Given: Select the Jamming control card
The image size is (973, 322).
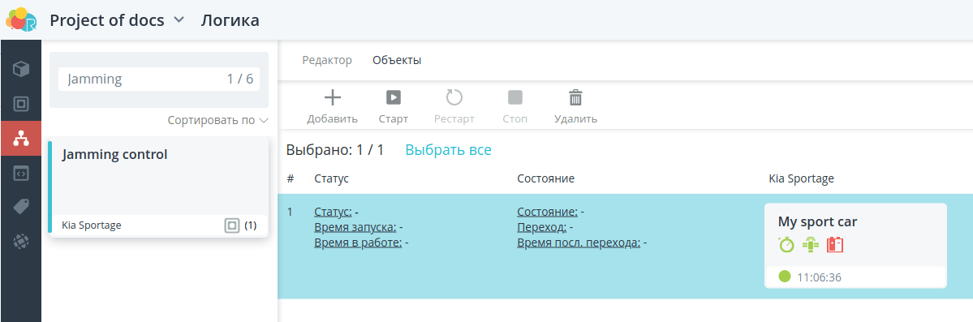Looking at the screenshot, I should click(x=159, y=186).
